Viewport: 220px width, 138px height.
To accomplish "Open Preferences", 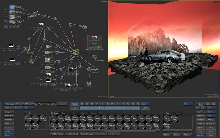I will click(9, 104).
